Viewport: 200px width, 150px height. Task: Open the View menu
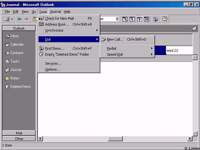25,12
